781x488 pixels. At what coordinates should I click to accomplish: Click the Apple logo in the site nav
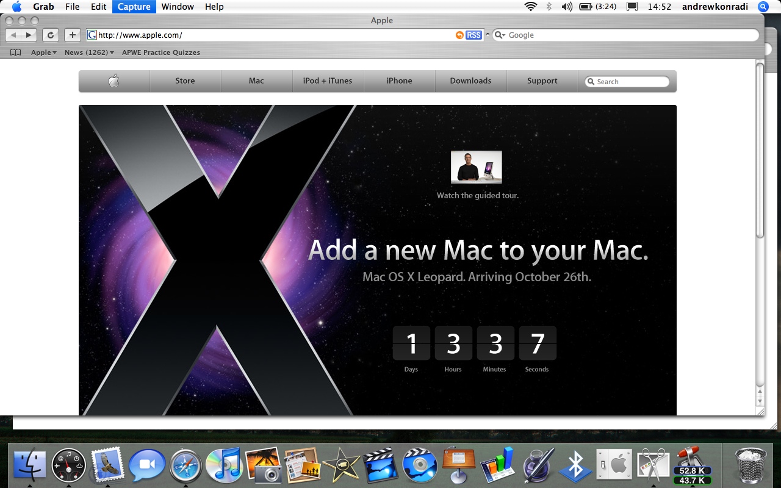[114, 81]
